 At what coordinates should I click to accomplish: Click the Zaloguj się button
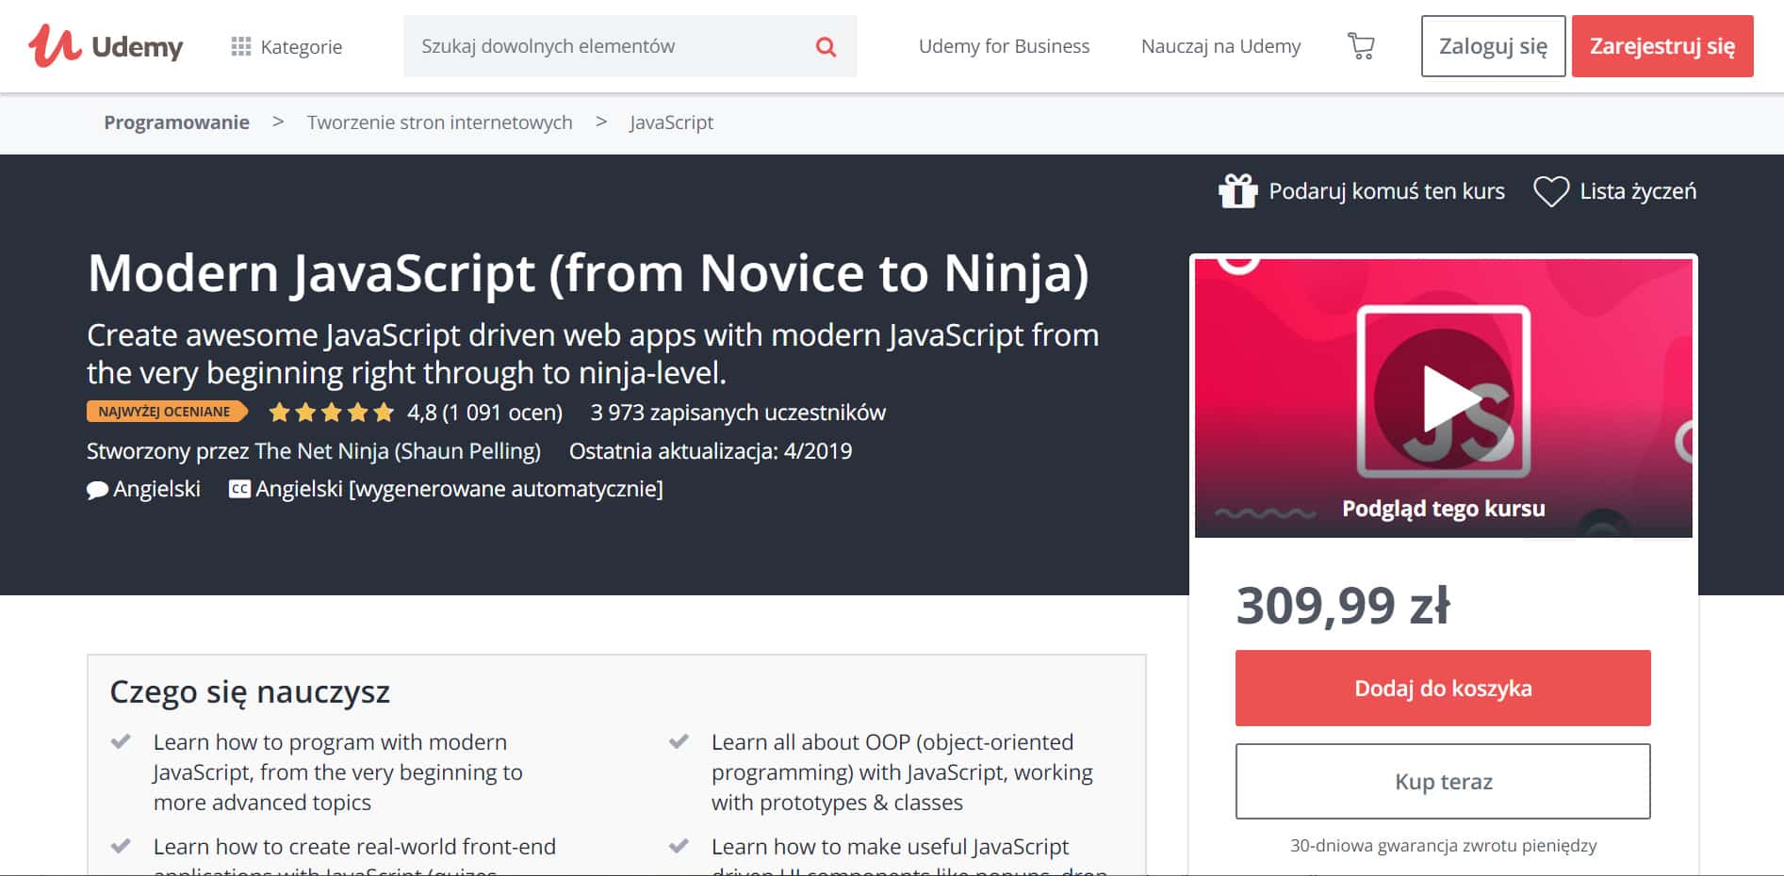click(x=1493, y=46)
